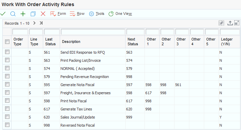The width and height of the screenshot is (241, 130).
Task: Click the Last Status filter field
Action: click(x=52, y=32)
